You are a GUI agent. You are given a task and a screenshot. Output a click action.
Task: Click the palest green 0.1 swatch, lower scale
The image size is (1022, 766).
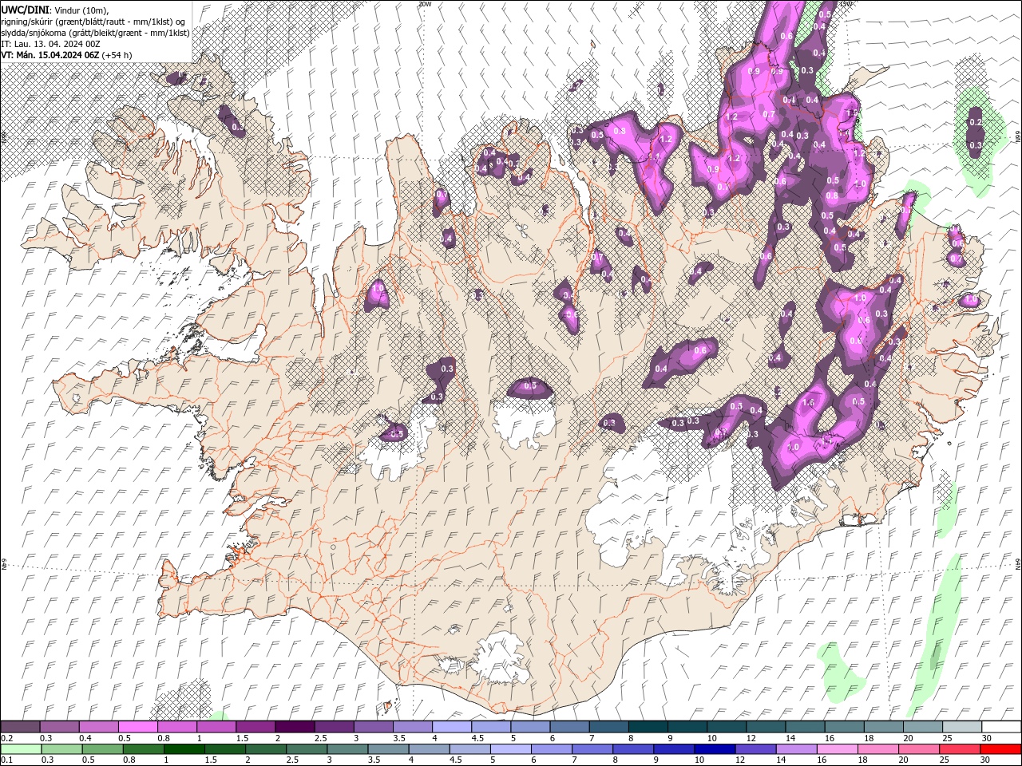[22, 749]
